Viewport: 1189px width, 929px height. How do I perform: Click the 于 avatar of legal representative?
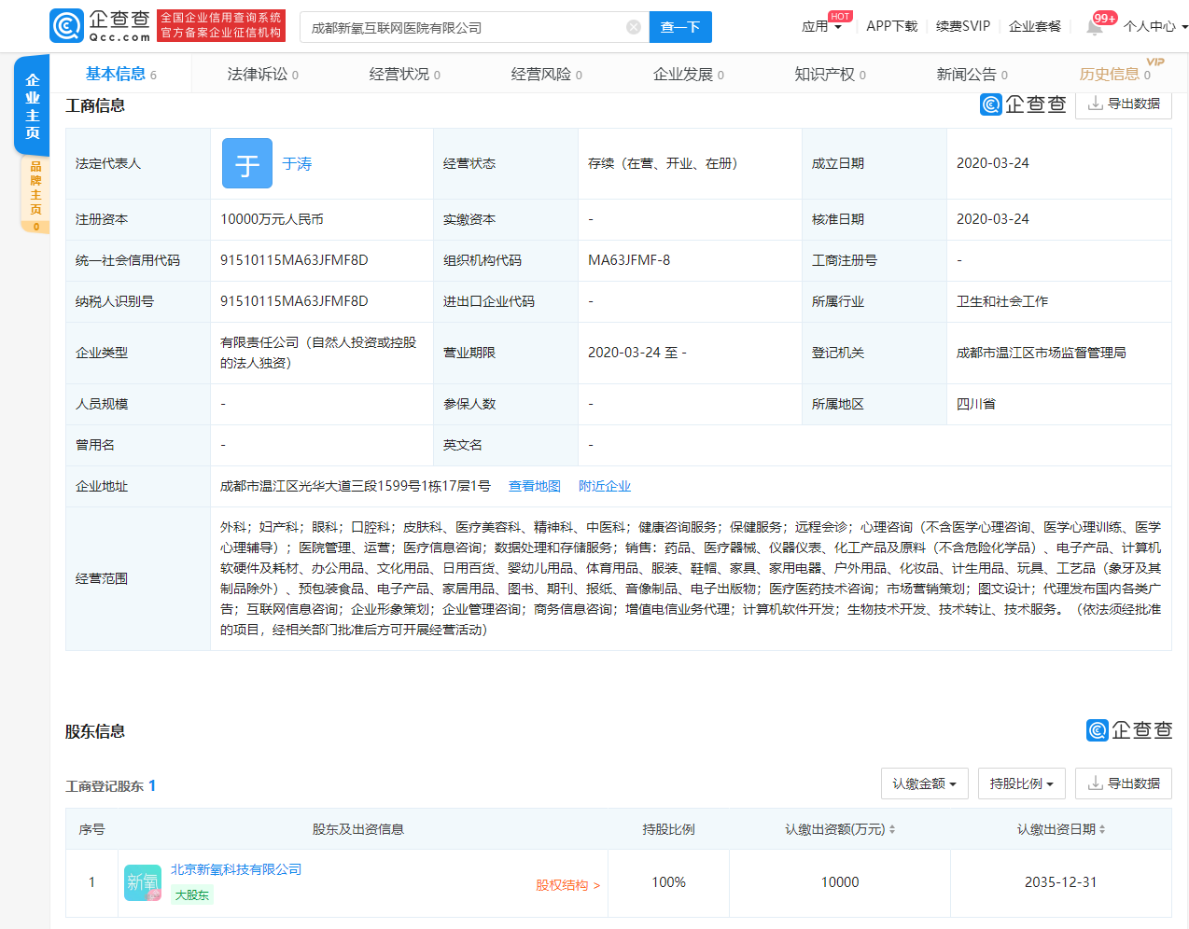click(247, 164)
